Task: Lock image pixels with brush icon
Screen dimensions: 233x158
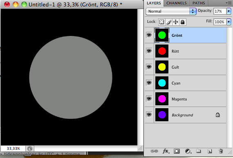Action: [x=169, y=22]
